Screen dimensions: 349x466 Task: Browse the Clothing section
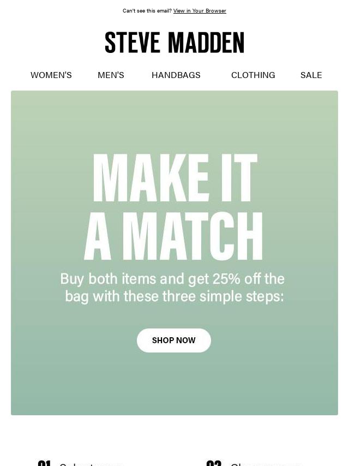click(x=253, y=75)
